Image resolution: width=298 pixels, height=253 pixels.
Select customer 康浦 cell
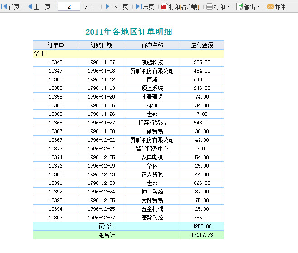(x=152, y=79)
